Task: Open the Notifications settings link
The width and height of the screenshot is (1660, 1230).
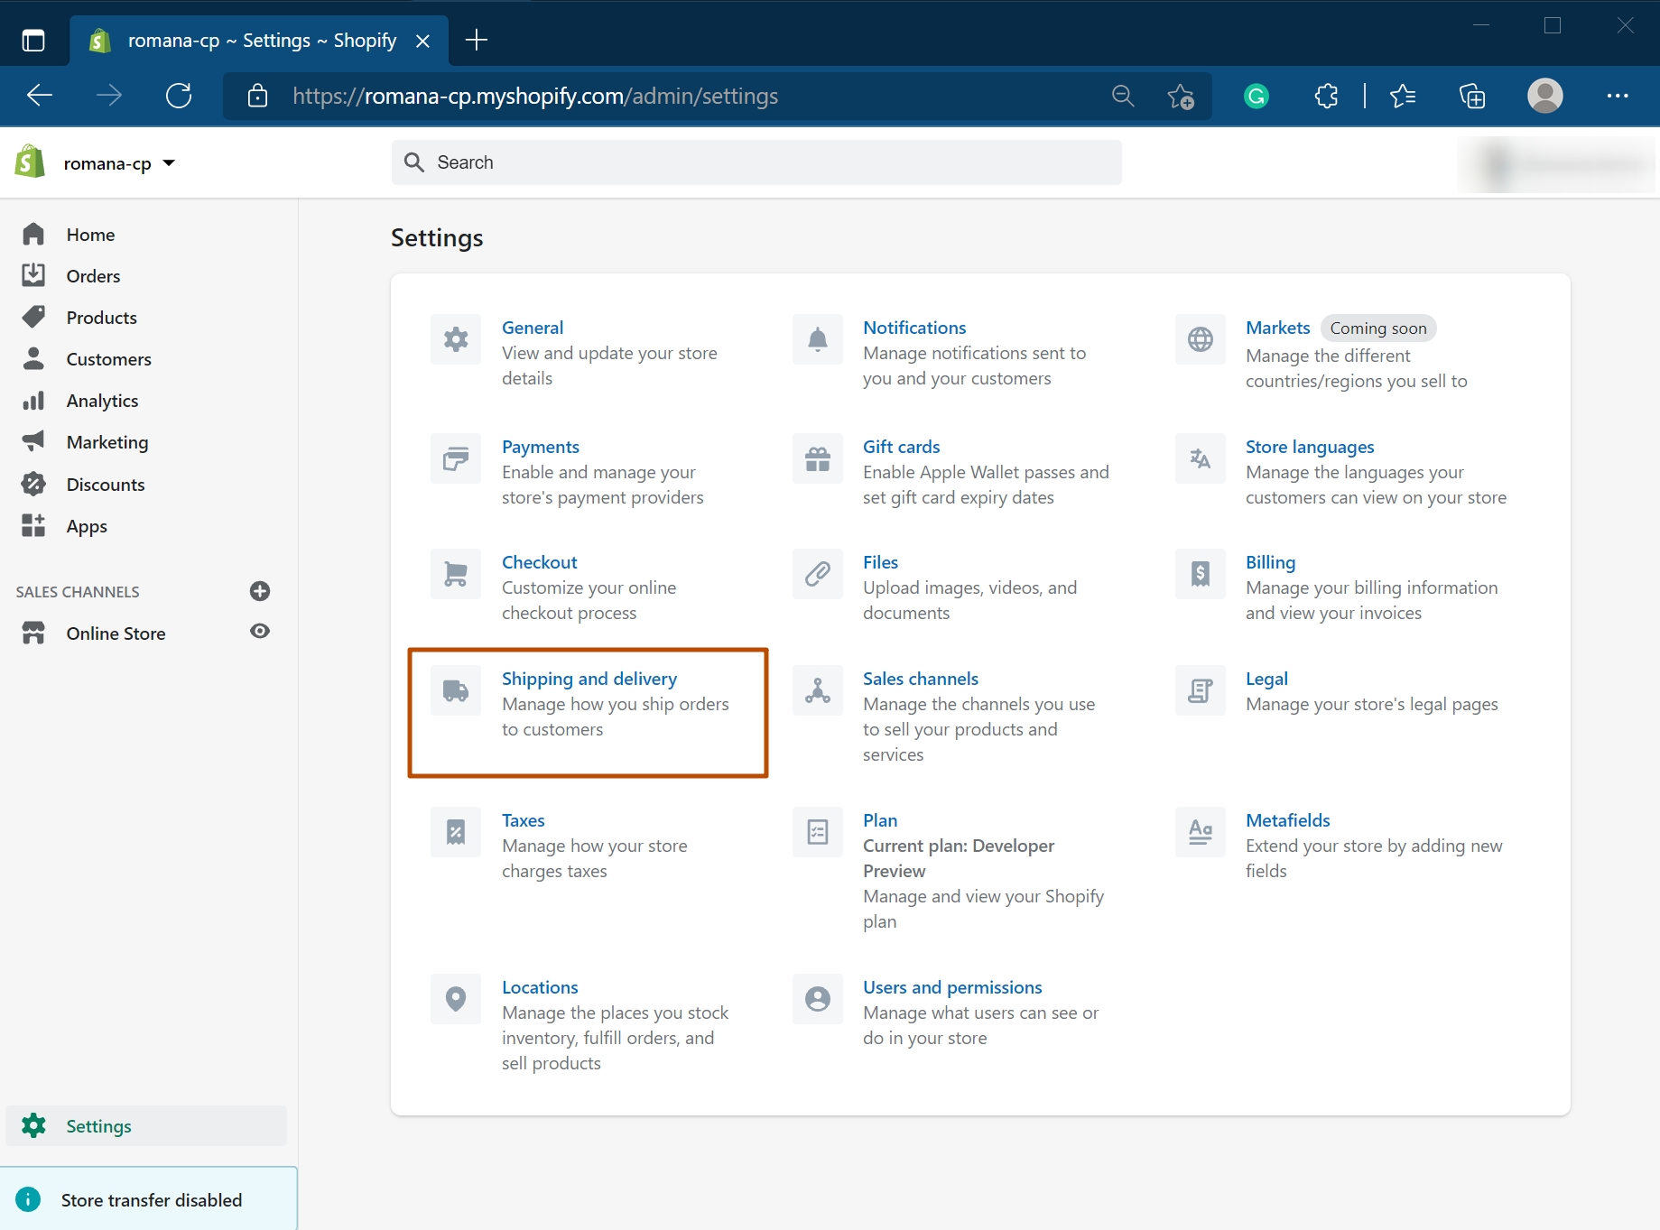Action: (914, 328)
